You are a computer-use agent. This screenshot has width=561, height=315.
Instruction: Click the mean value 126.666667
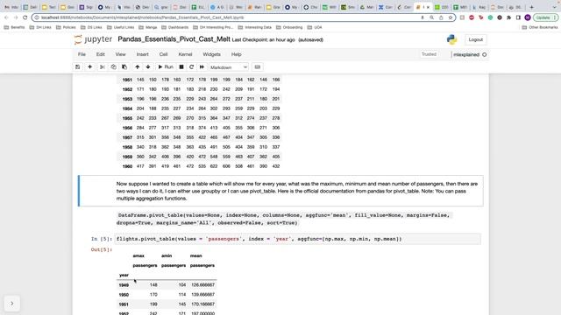(202, 285)
